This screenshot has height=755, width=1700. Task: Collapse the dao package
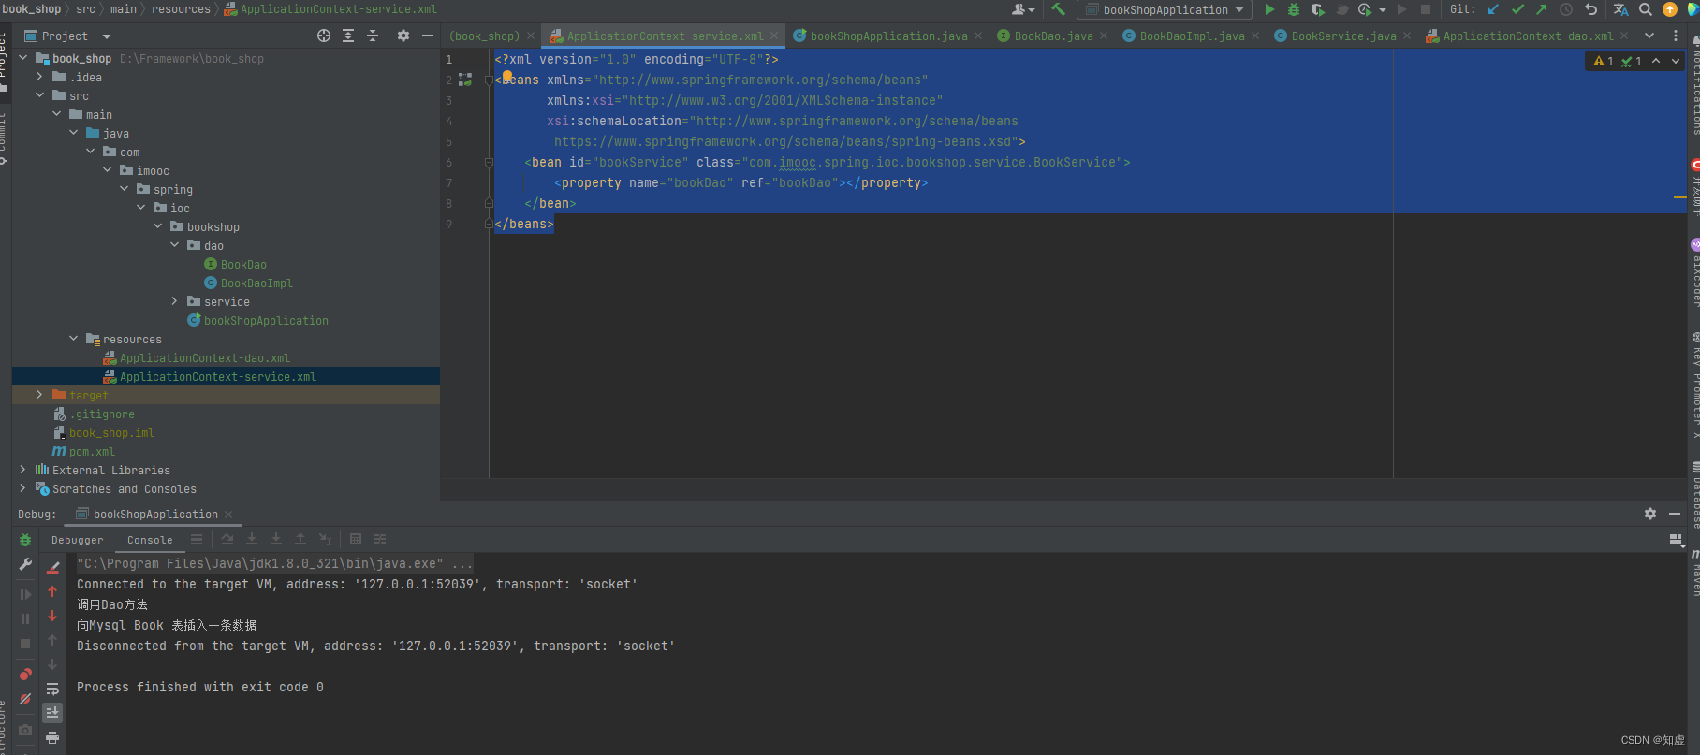point(175,245)
